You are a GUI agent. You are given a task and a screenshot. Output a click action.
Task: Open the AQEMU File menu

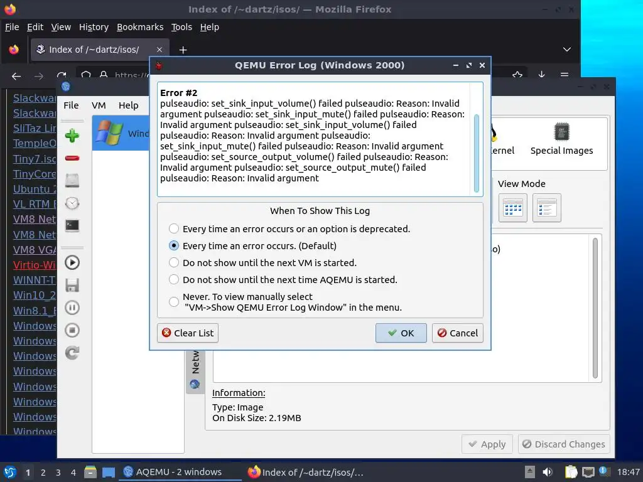click(x=71, y=105)
